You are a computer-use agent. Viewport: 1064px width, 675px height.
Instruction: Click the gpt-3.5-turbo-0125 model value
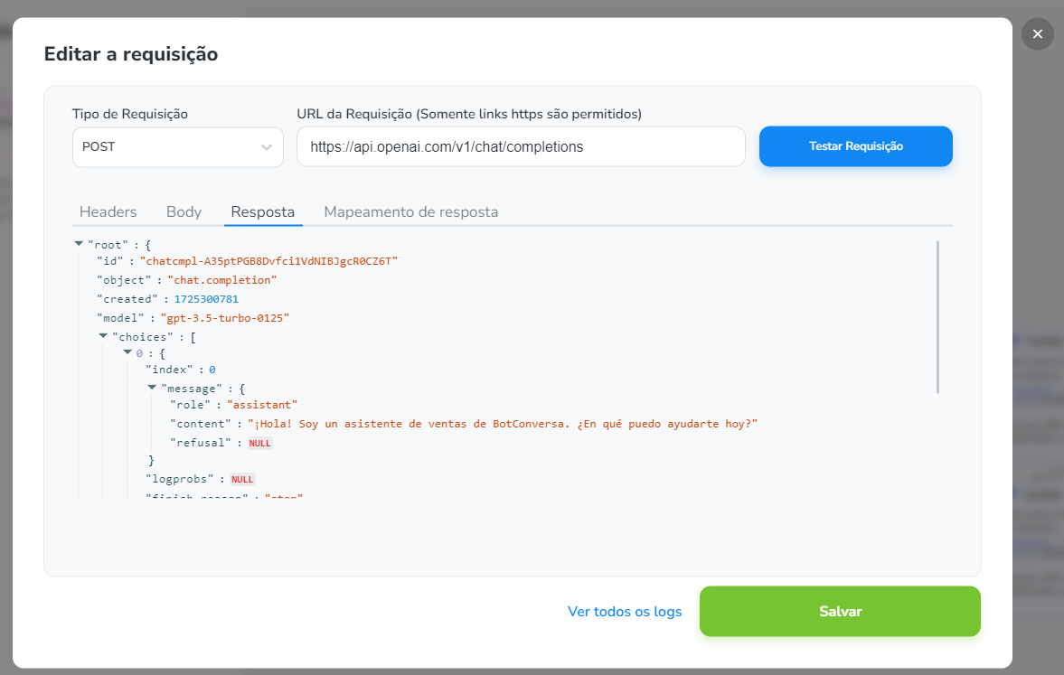(224, 318)
